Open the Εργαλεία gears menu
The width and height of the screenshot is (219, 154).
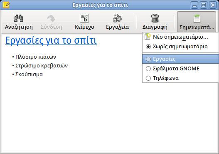[x=117, y=22]
